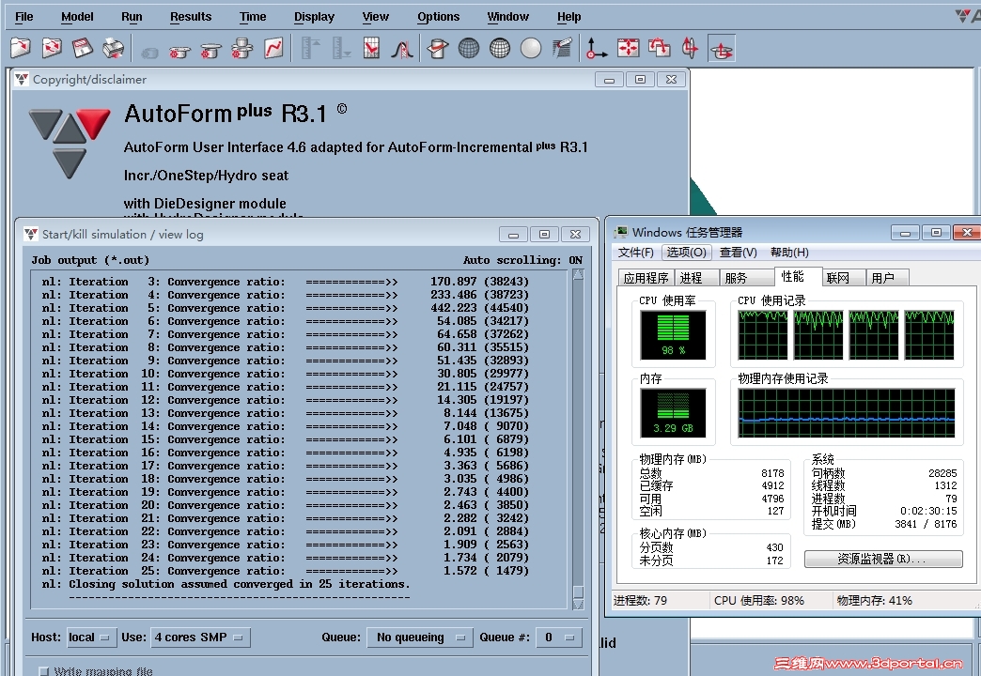Open the Time menu
This screenshot has width=981, height=676.
point(253,17)
